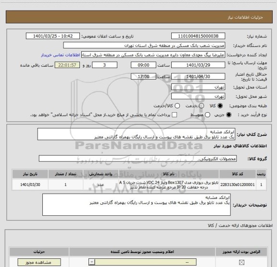Enable Islamic treasury bonds payment checkbox
This screenshot has height=267, width=277.
(175, 115)
